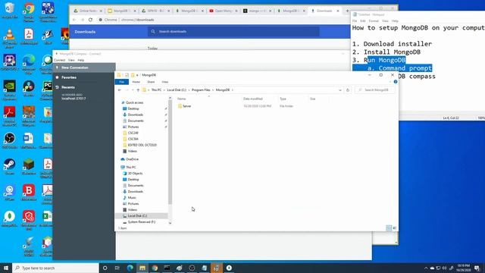Go up one folder level in File Explorer

[138, 90]
